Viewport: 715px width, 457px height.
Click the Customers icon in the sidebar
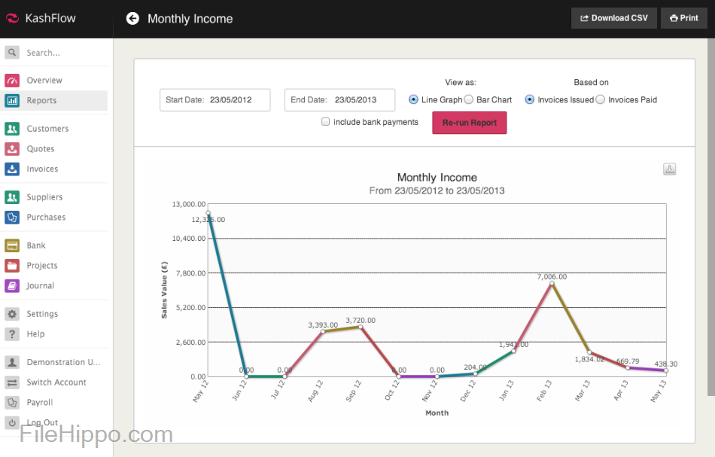(12, 128)
